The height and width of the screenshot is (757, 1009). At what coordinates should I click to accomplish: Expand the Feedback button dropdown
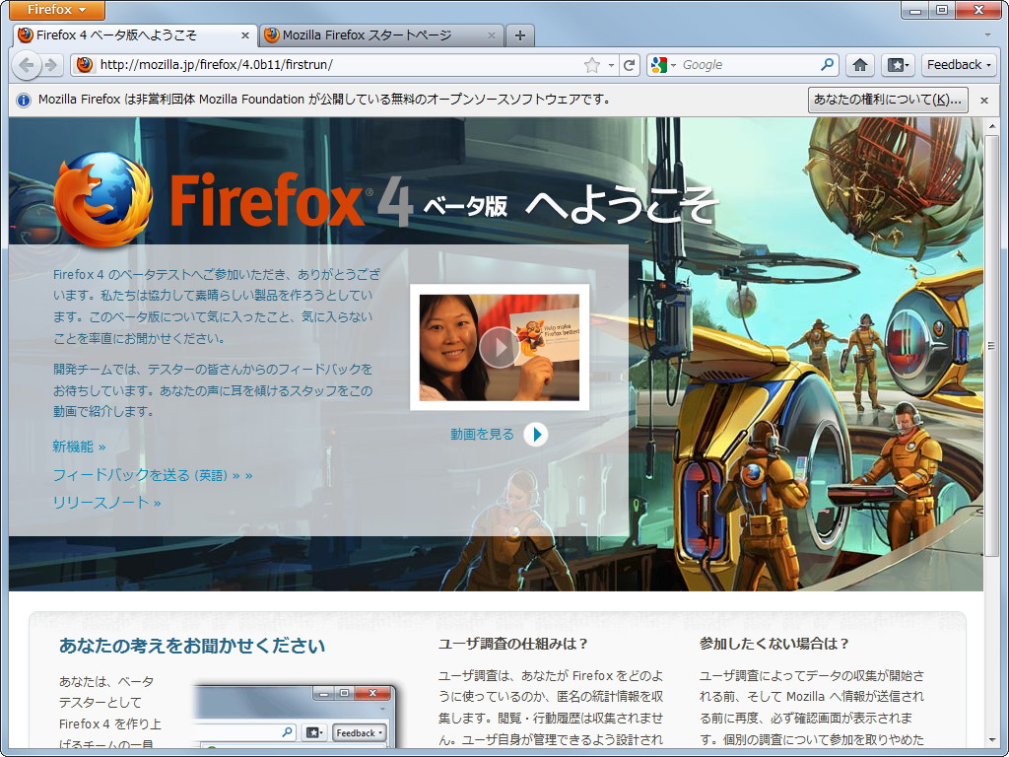click(986, 65)
